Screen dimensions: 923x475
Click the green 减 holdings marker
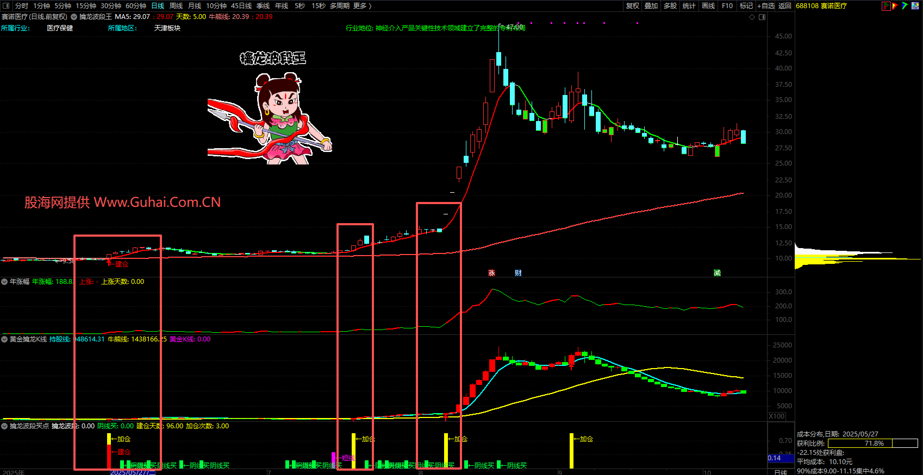(717, 273)
